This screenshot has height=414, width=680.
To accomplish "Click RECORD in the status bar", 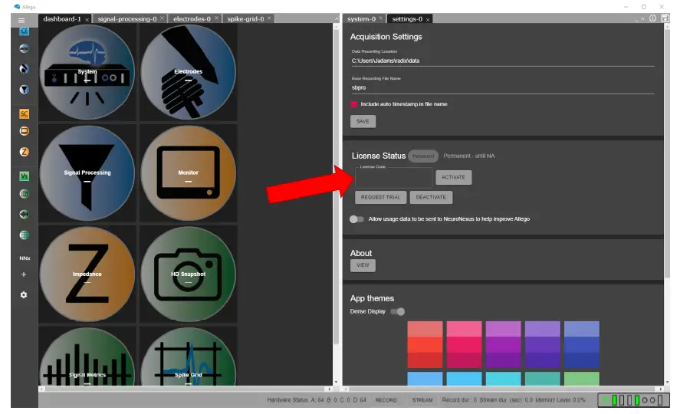I will point(386,400).
